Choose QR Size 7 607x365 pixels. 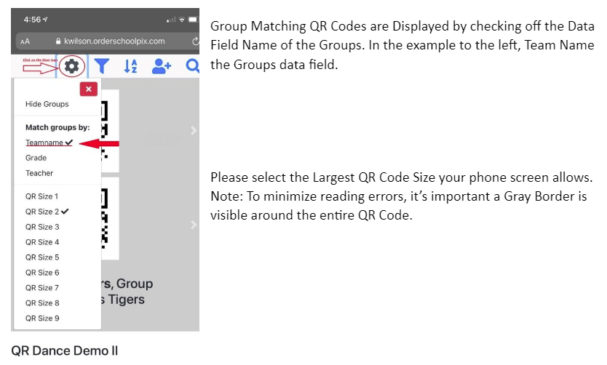point(42,288)
